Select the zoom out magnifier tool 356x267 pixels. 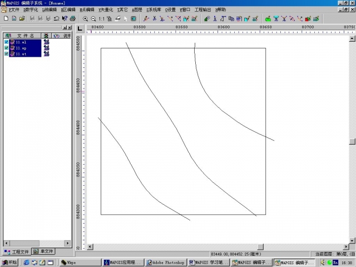point(93,18)
